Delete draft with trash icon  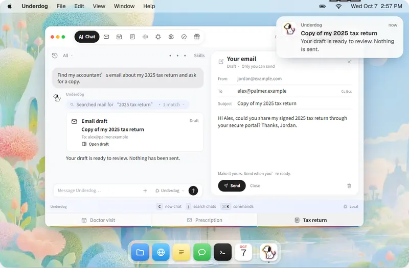pos(349,185)
